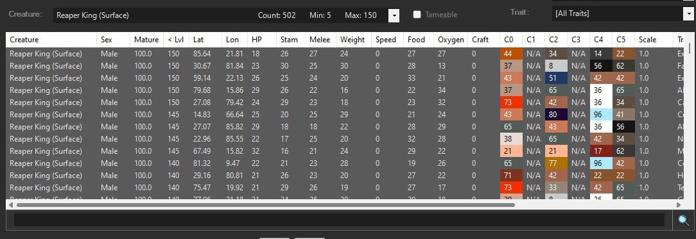
Task: Sort table by Weight column
Action: (x=353, y=40)
